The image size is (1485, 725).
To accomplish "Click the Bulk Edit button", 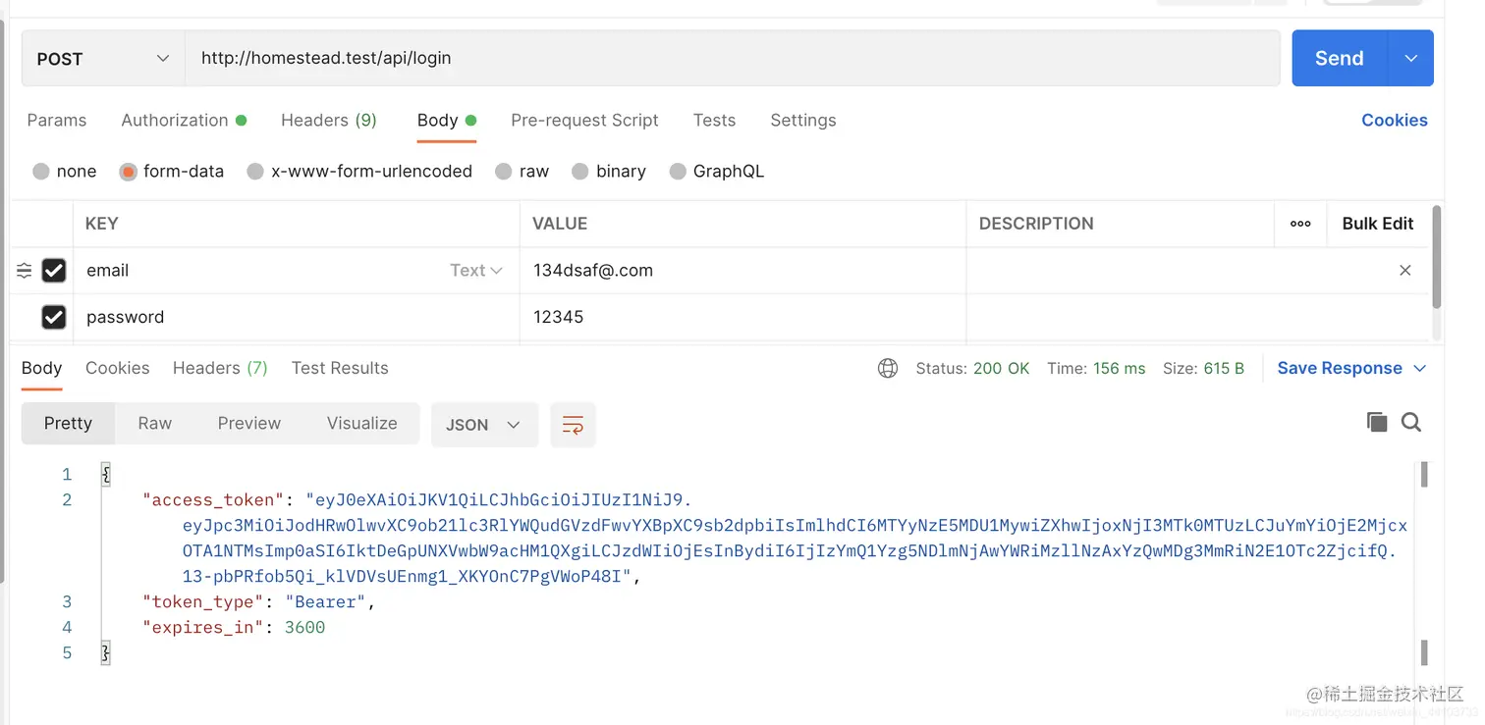I will click(1377, 224).
